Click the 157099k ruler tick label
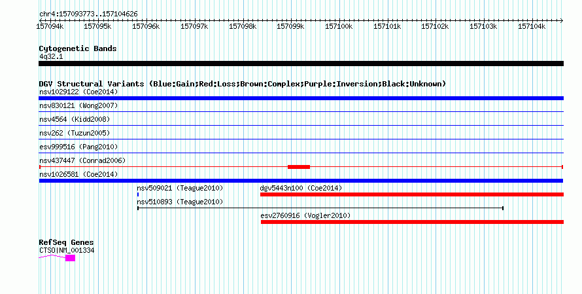This screenshot has height=294, width=582. (290, 26)
